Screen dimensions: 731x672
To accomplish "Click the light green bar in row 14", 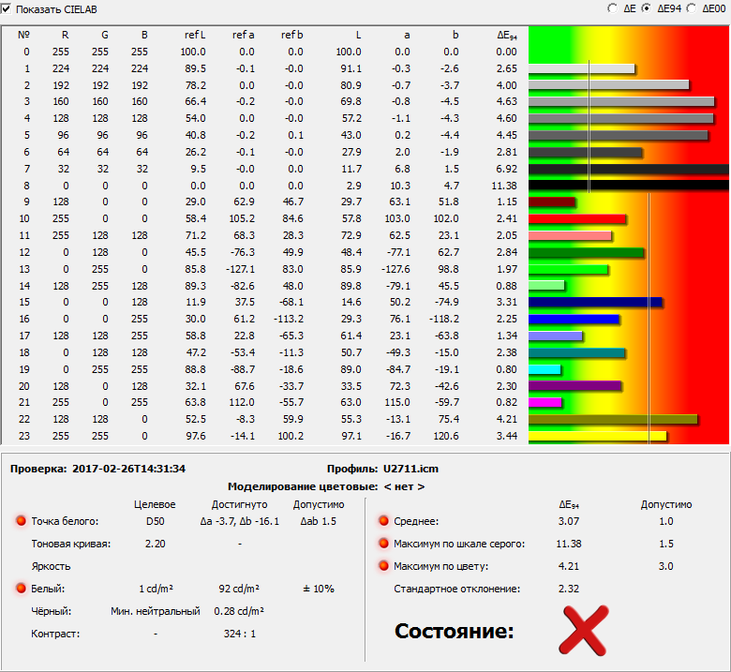I will point(546,286).
